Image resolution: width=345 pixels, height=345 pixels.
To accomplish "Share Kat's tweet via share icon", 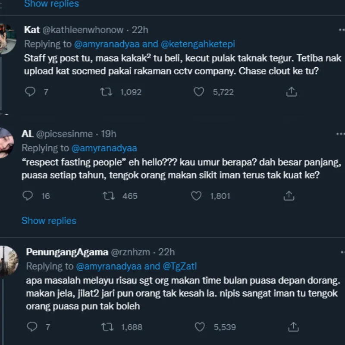I will click(291, 92).
